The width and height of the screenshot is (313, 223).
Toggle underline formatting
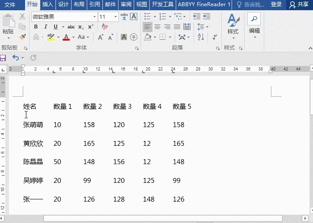pos(56,27)
